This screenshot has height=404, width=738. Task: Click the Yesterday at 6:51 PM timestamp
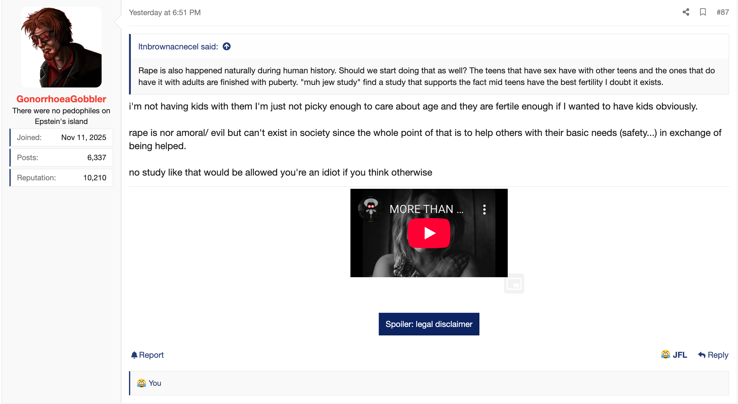coord(165,13)
